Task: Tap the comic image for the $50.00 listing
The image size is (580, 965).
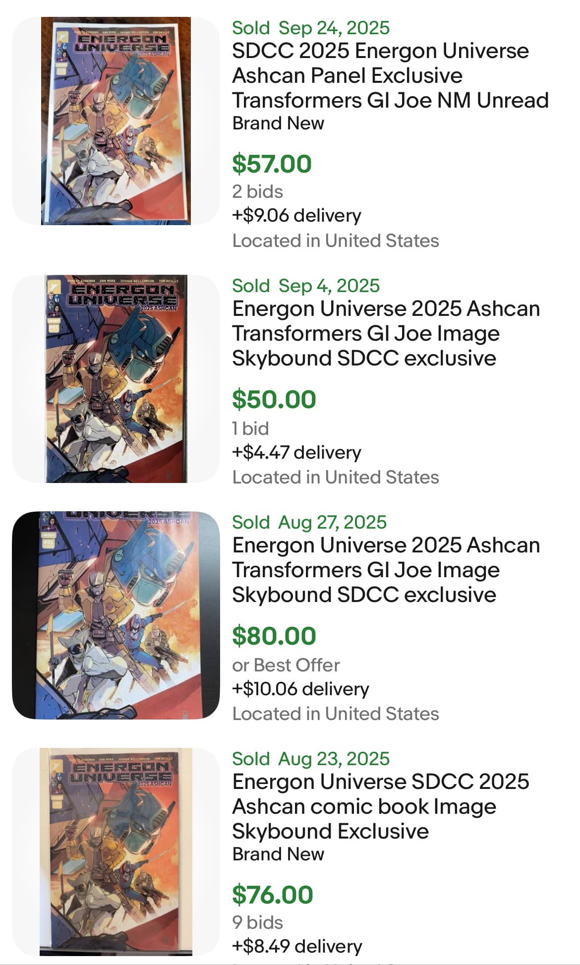Action: click(116, 379)
